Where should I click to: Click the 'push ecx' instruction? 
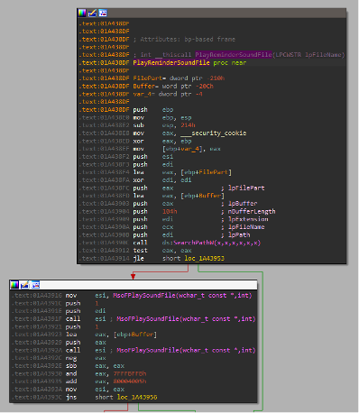pyautogui.click(x=153, y=227)
